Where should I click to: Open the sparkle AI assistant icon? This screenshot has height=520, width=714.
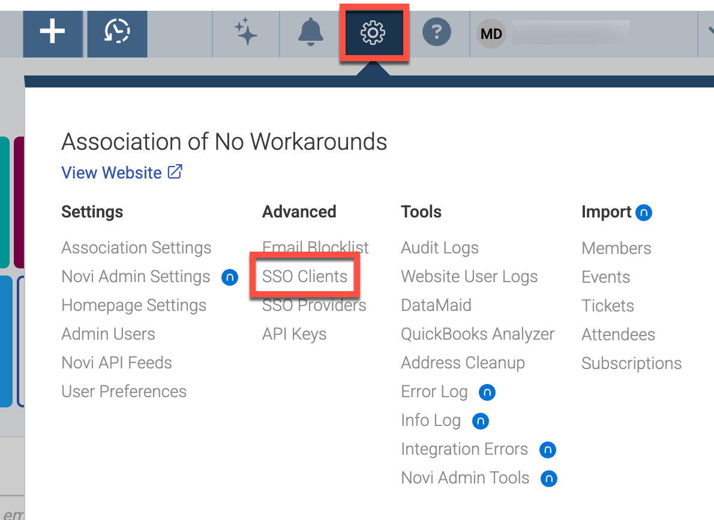(x=246, y=32)
